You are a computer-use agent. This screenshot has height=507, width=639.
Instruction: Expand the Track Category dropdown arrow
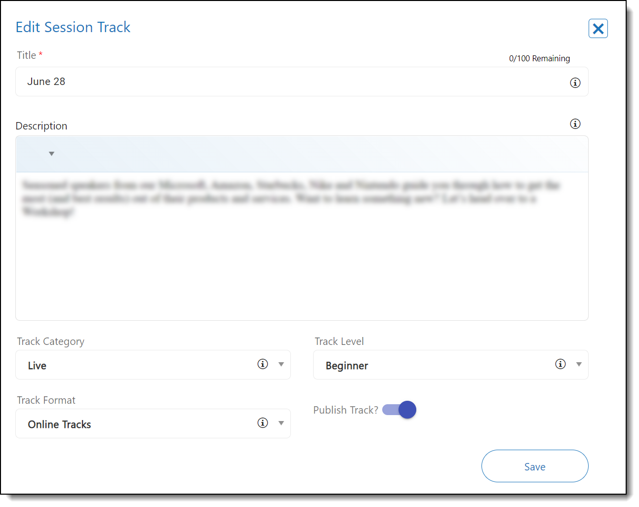[281, 365]
